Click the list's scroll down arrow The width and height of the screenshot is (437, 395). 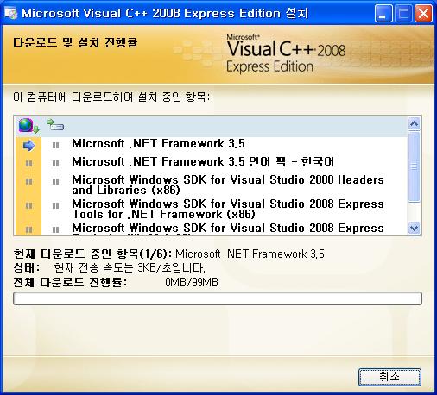click(x=414, y=229)
